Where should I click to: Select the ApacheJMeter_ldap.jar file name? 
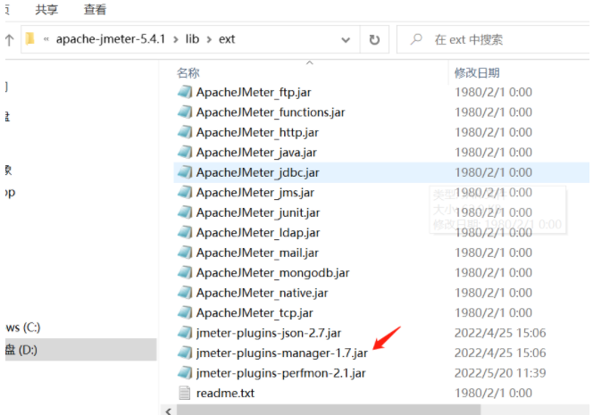[258, 233]
